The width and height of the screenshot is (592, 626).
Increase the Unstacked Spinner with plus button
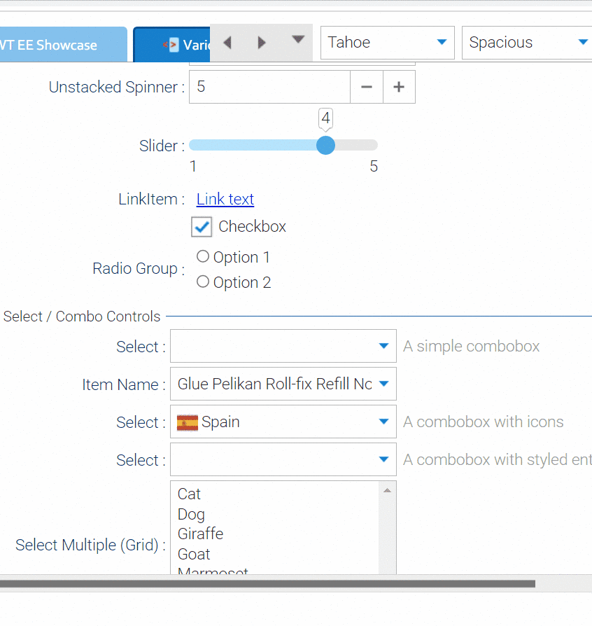pyautogui.click(x=399, y=88)
